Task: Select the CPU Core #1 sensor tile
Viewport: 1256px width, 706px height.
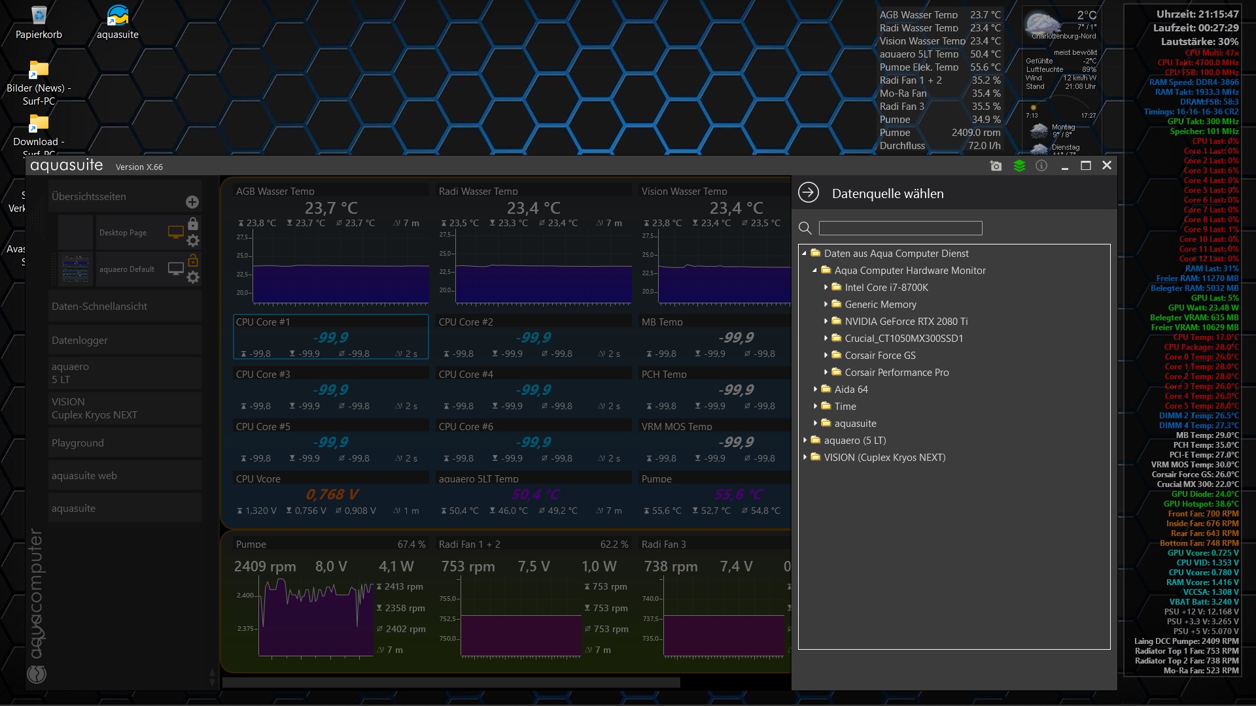Action: point(331,337)
